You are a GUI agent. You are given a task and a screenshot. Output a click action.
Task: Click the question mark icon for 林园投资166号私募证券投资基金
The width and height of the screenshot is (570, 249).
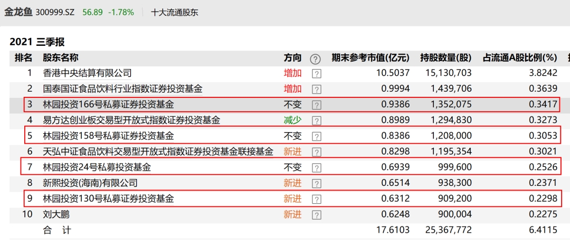pos(317,105)
